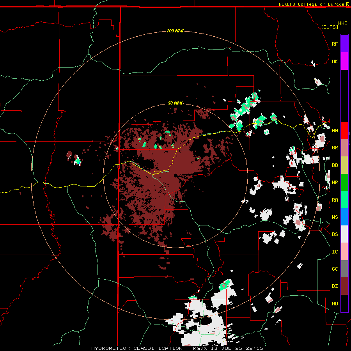Click the UK magenta legend swatch
This screenshot has height=351, width=351.
click(344, 61)
